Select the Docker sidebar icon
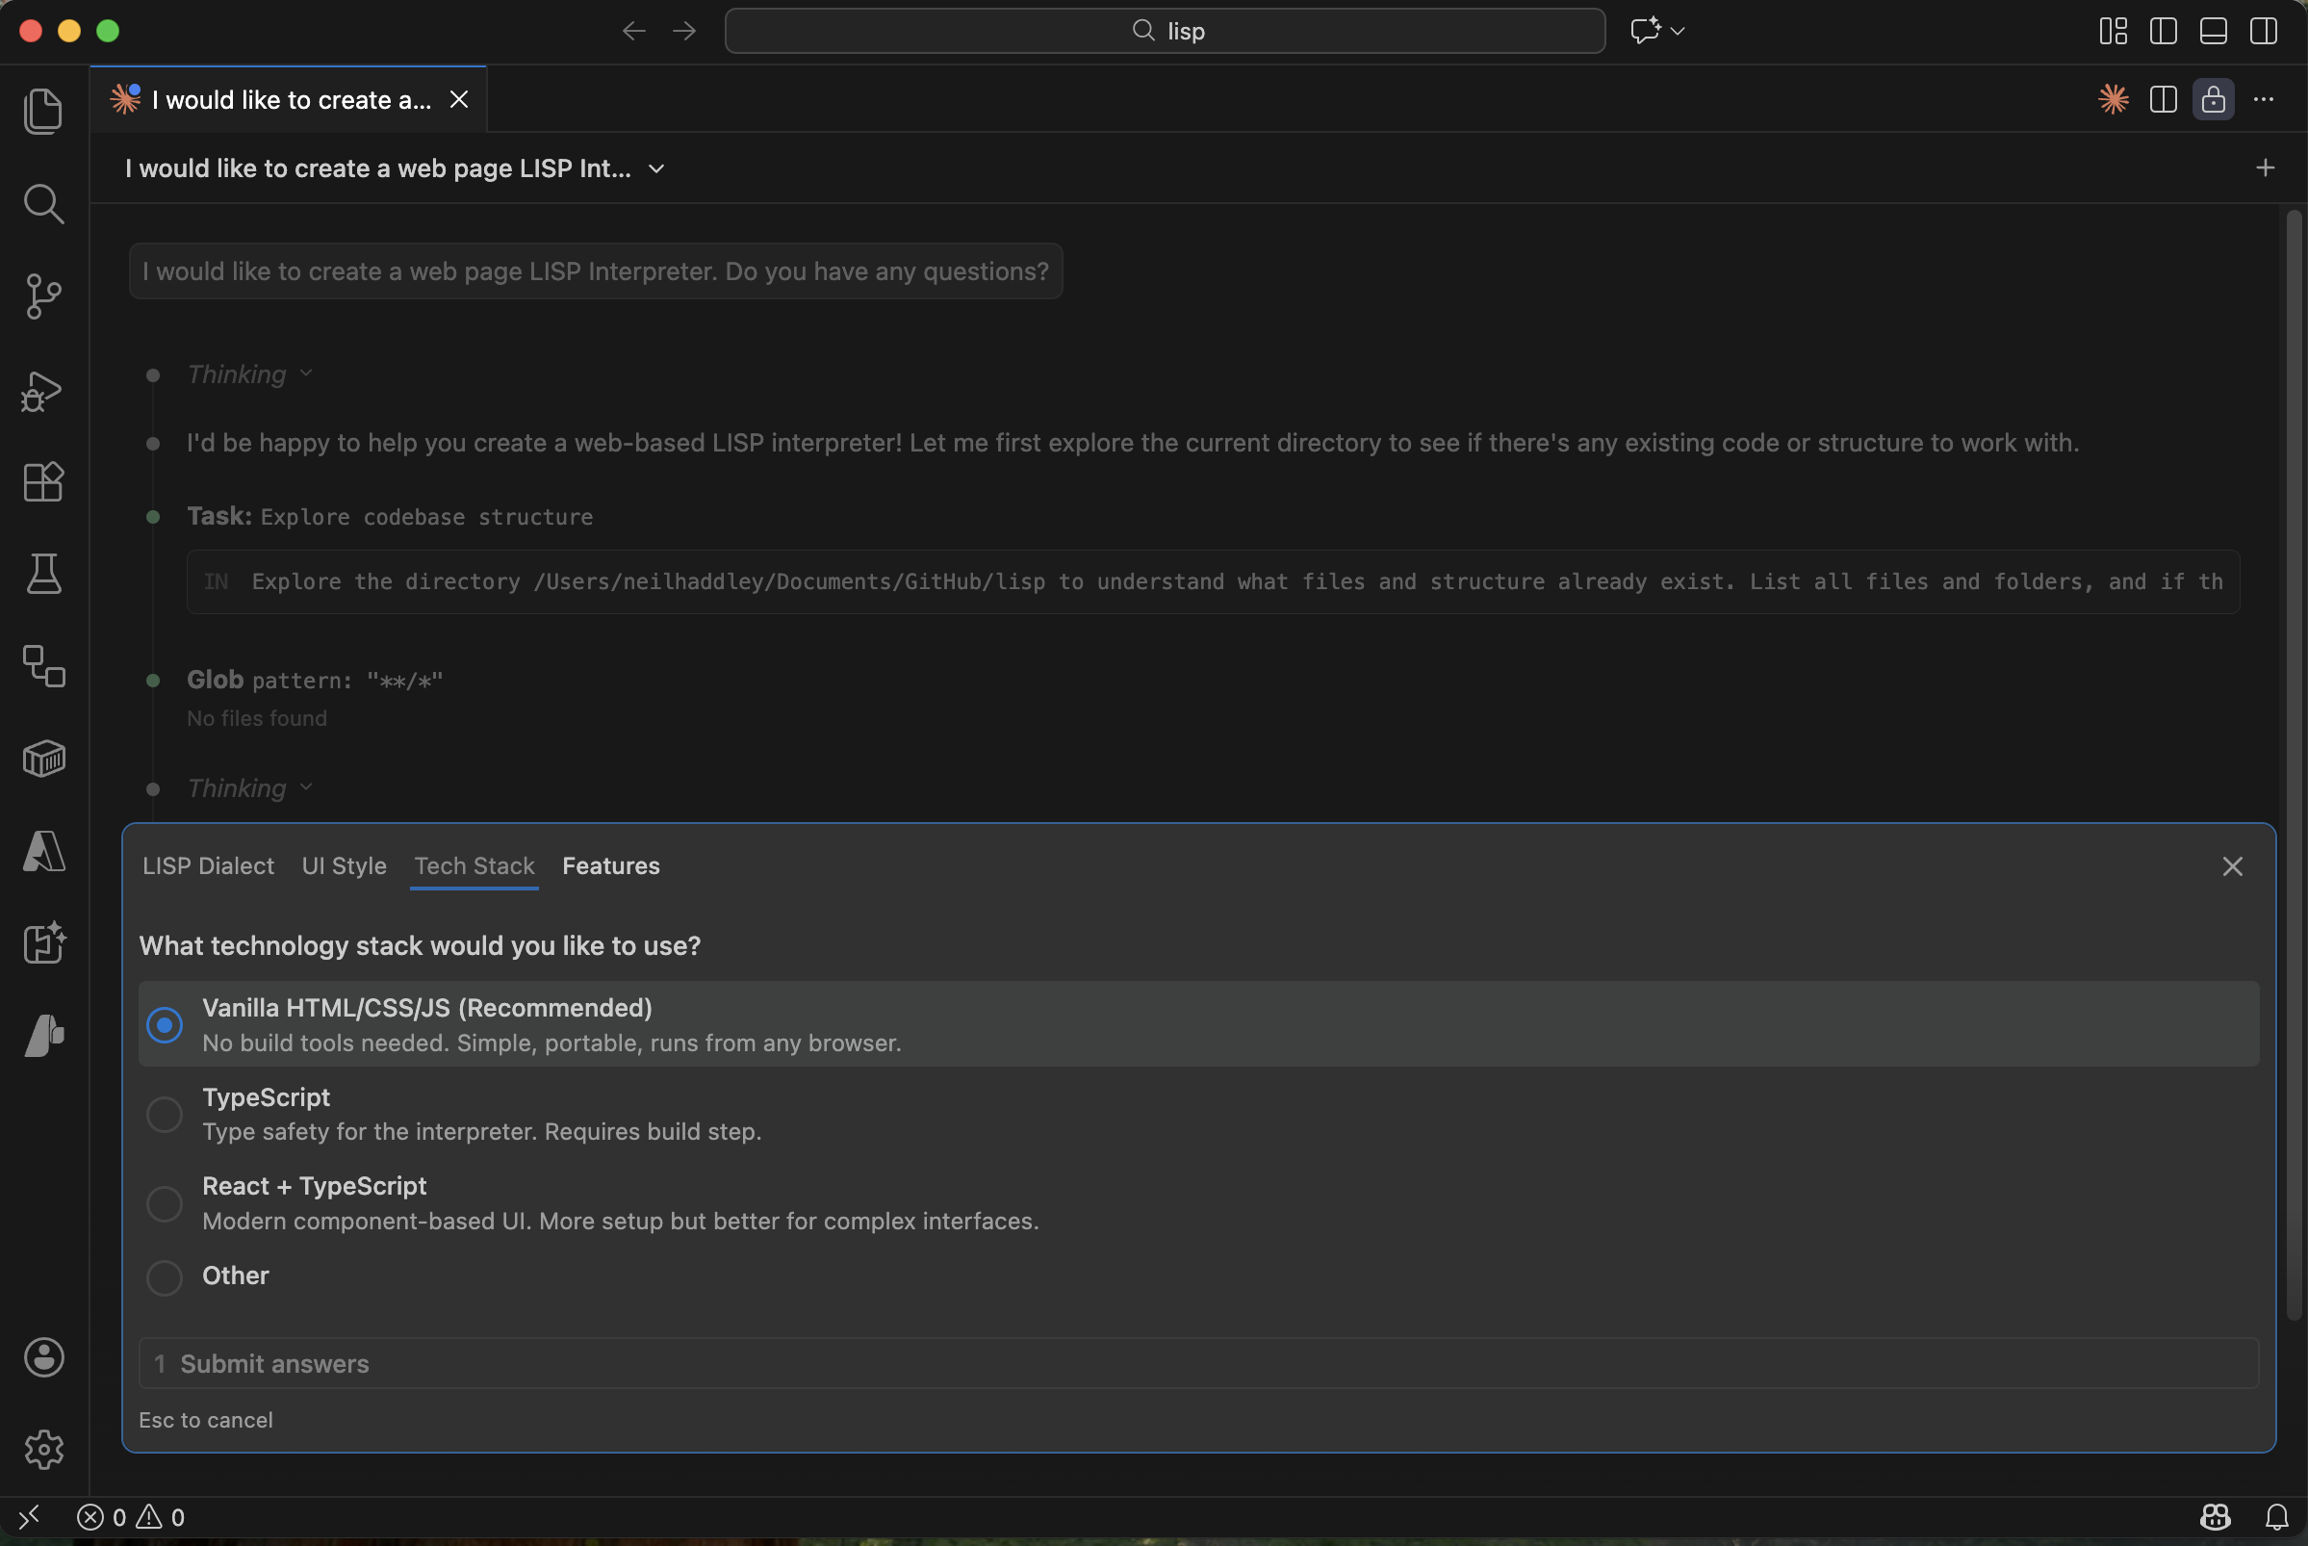This screenshot has height=1546, width=2308. point(43,759)
